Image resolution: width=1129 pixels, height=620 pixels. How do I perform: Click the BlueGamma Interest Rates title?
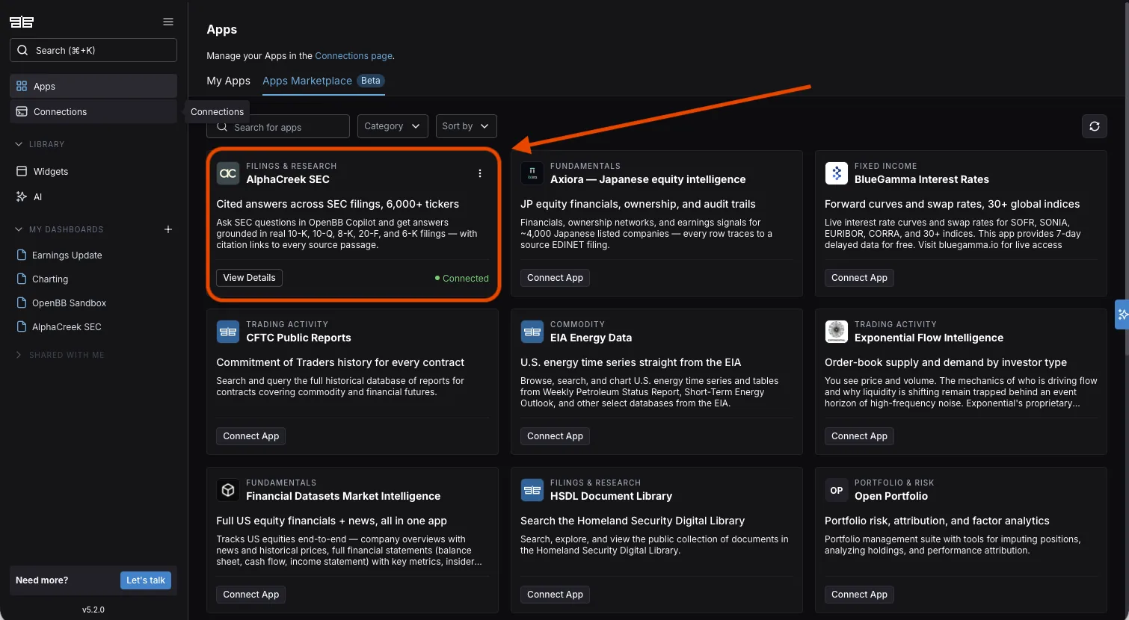922,179
